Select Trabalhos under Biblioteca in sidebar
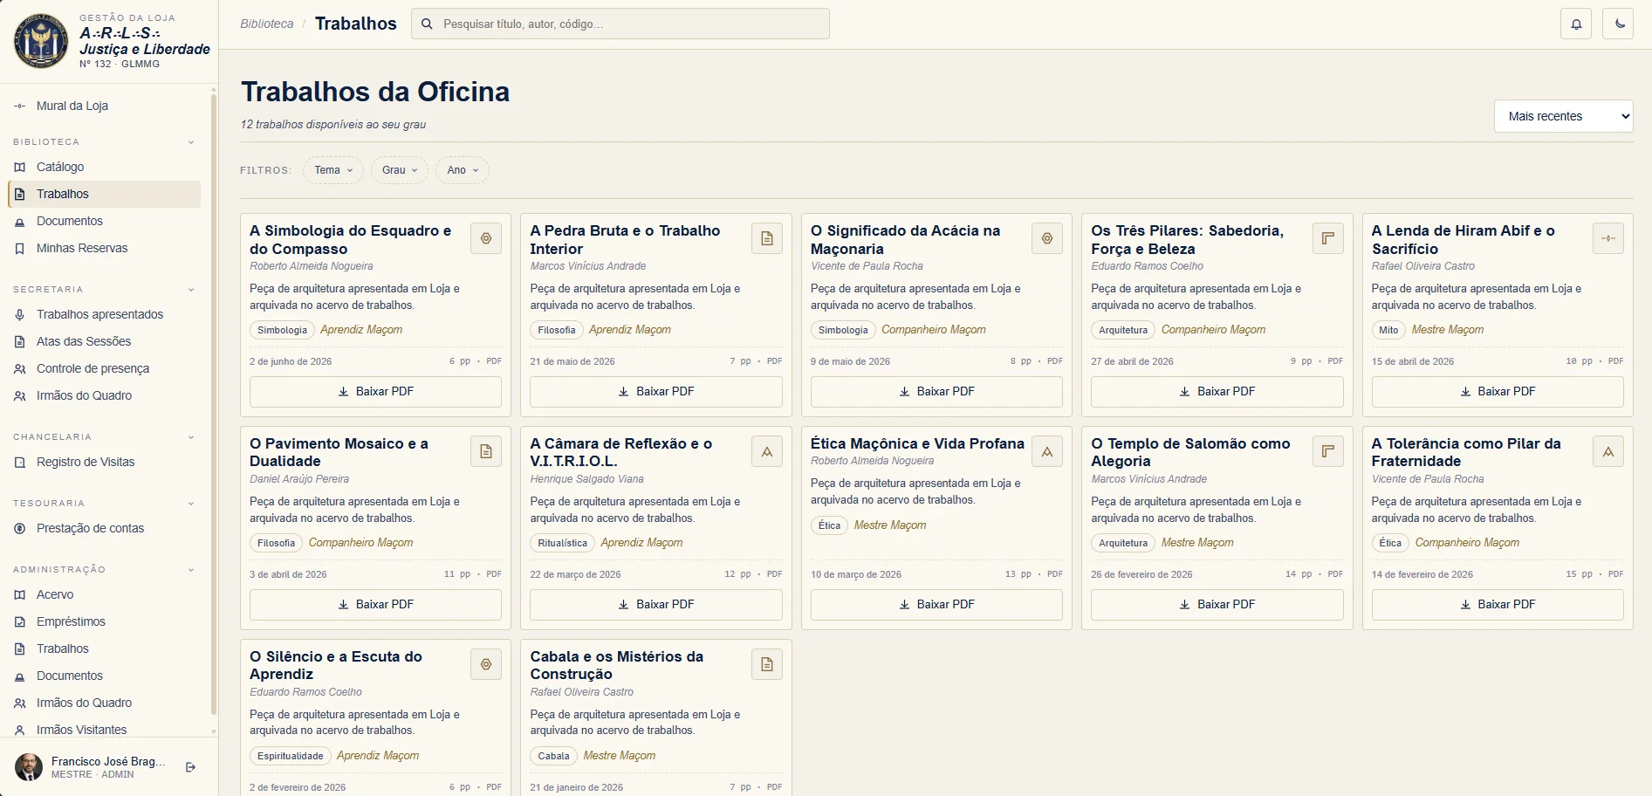Viewport: 1652px width, 796px height. pyautogui.click(x=104, y=194)
